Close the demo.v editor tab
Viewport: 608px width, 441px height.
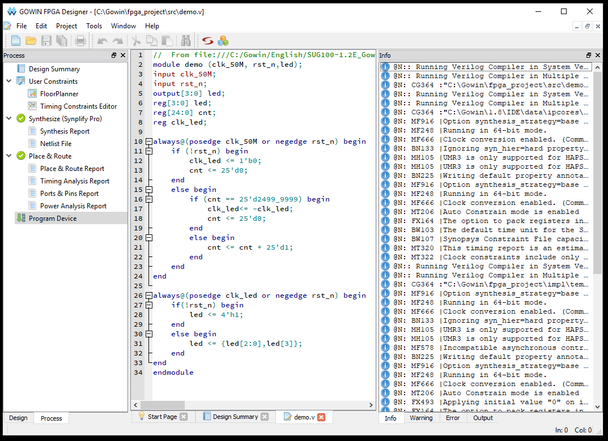tap(321, 417)
